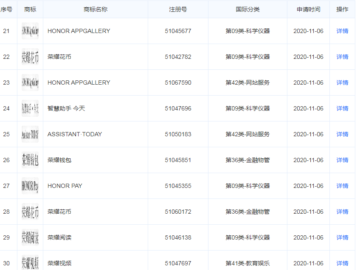Click 详情 link for 荣耀视频
Image resolution: width=360 pixels, height=270 pixels.
click(x=342, y=263)
